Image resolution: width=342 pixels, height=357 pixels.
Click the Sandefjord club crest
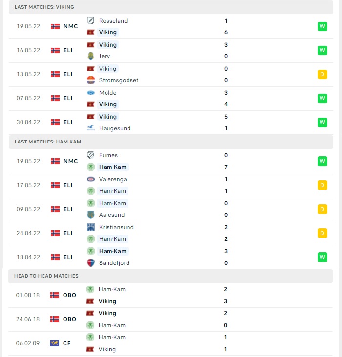click(90, 263)
